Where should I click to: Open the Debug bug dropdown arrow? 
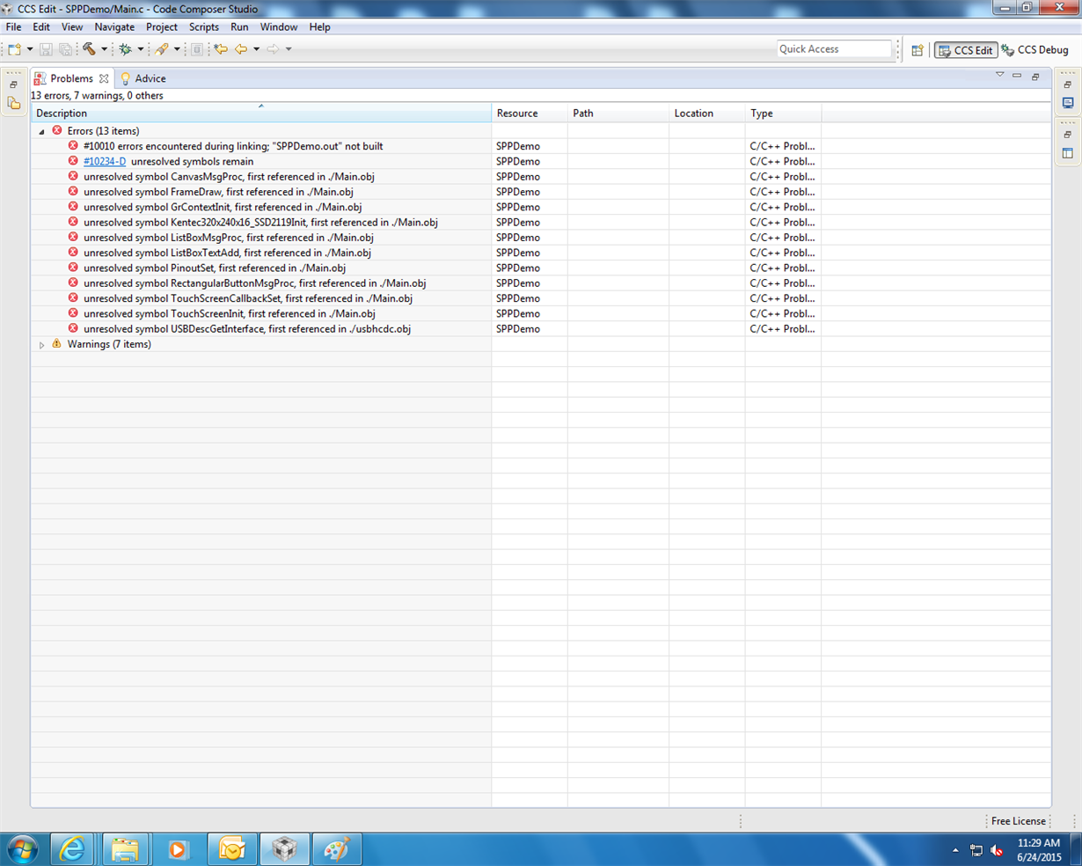140,49
